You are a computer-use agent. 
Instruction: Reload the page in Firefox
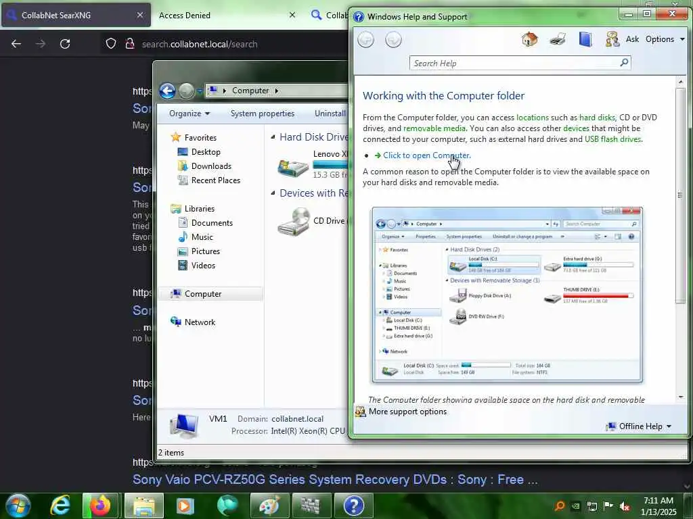65,44
